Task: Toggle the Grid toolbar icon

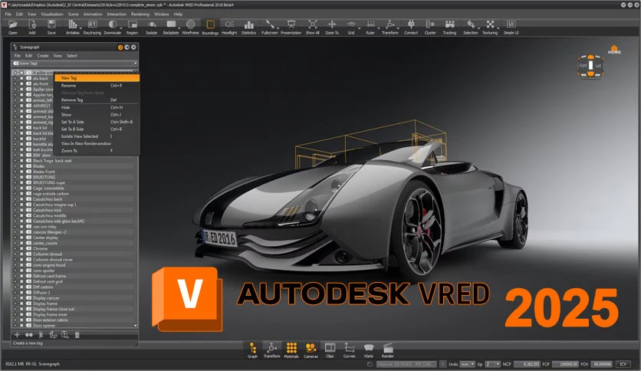Action: pos(351,25)
